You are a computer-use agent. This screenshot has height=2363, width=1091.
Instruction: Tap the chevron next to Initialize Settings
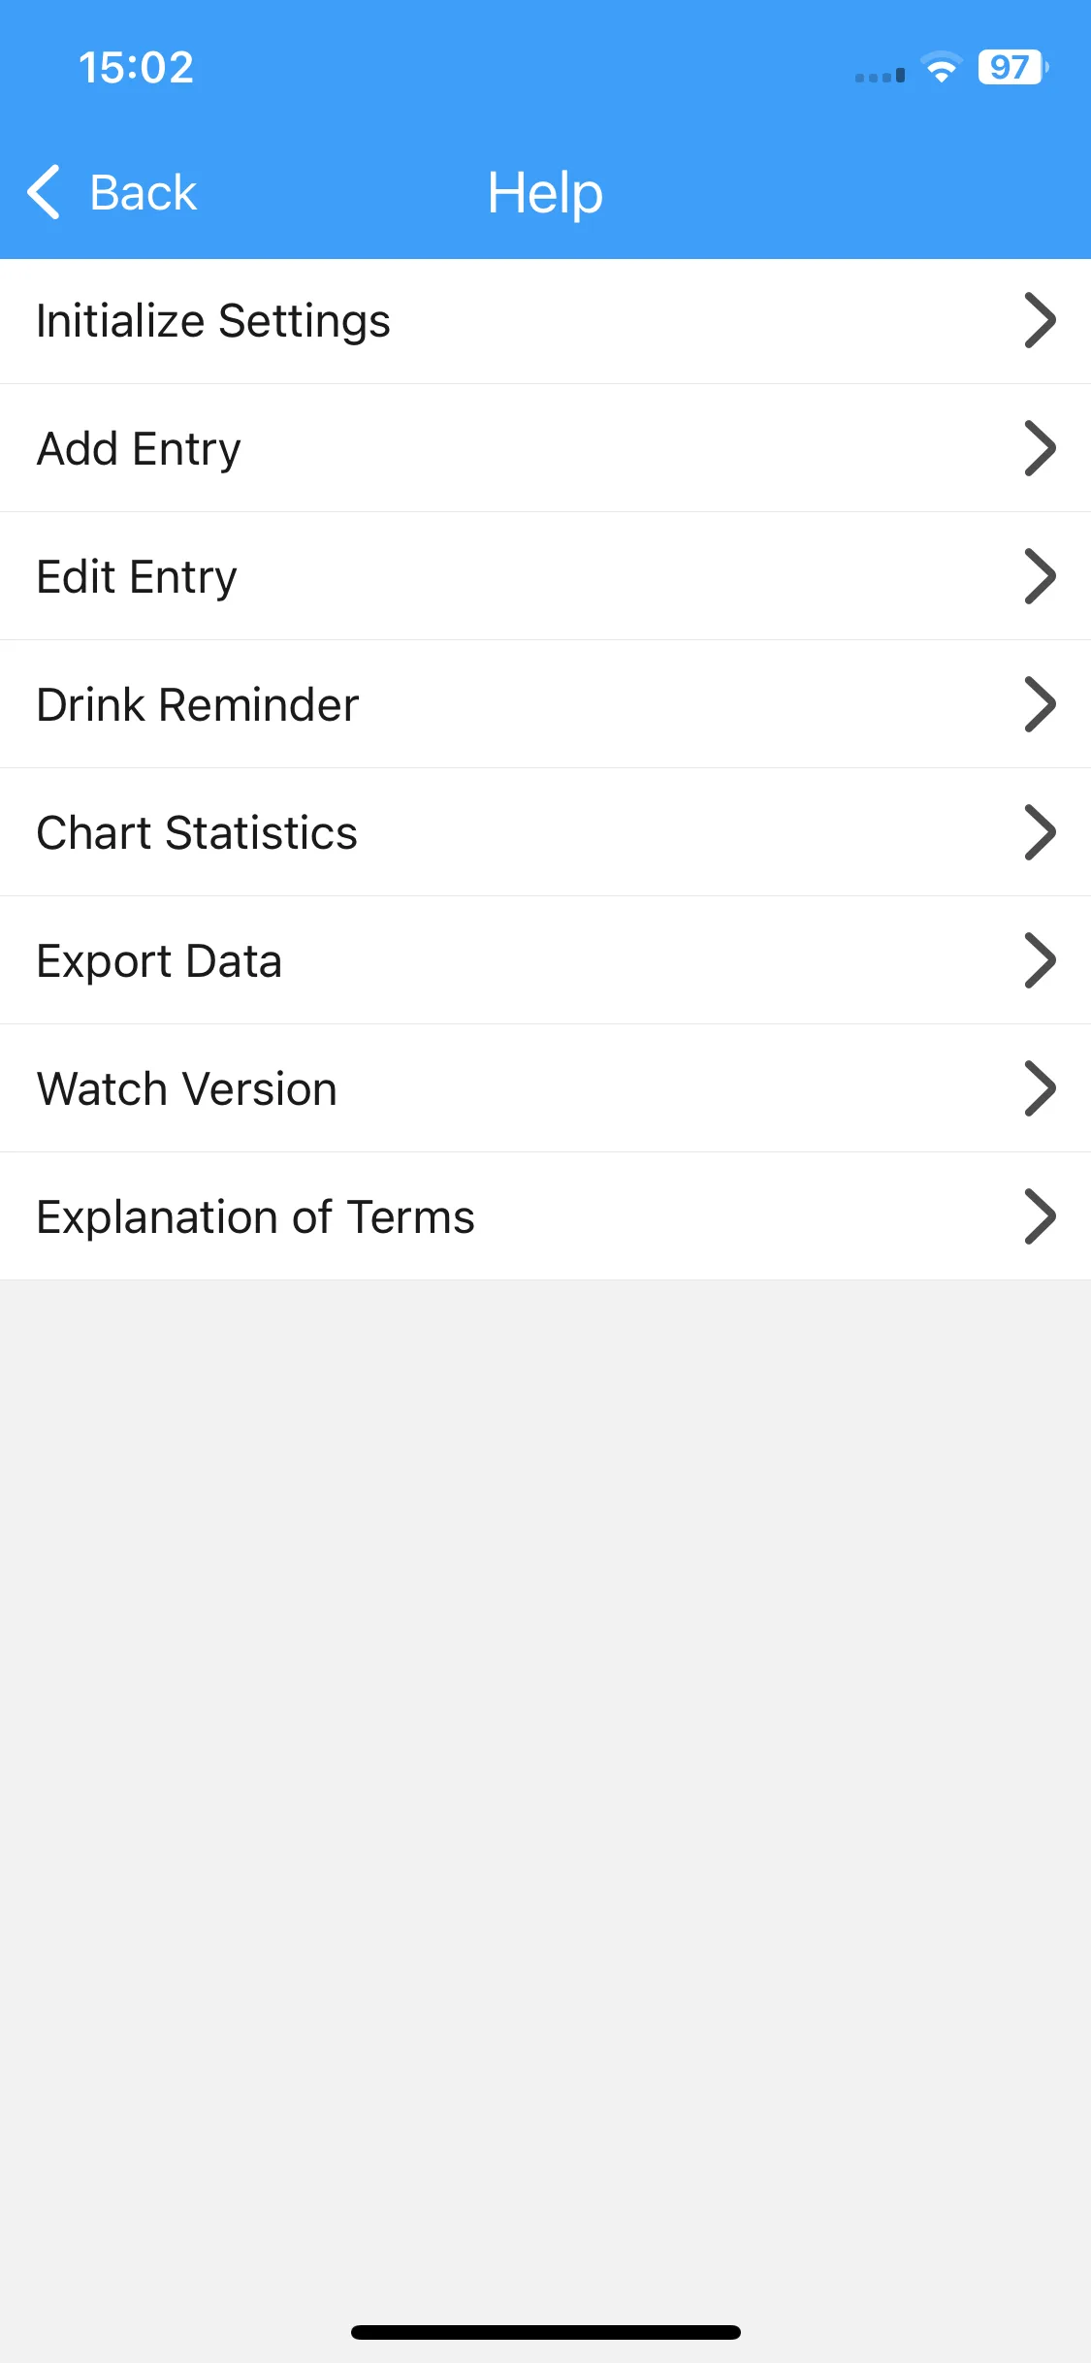tap(1040, 320)
